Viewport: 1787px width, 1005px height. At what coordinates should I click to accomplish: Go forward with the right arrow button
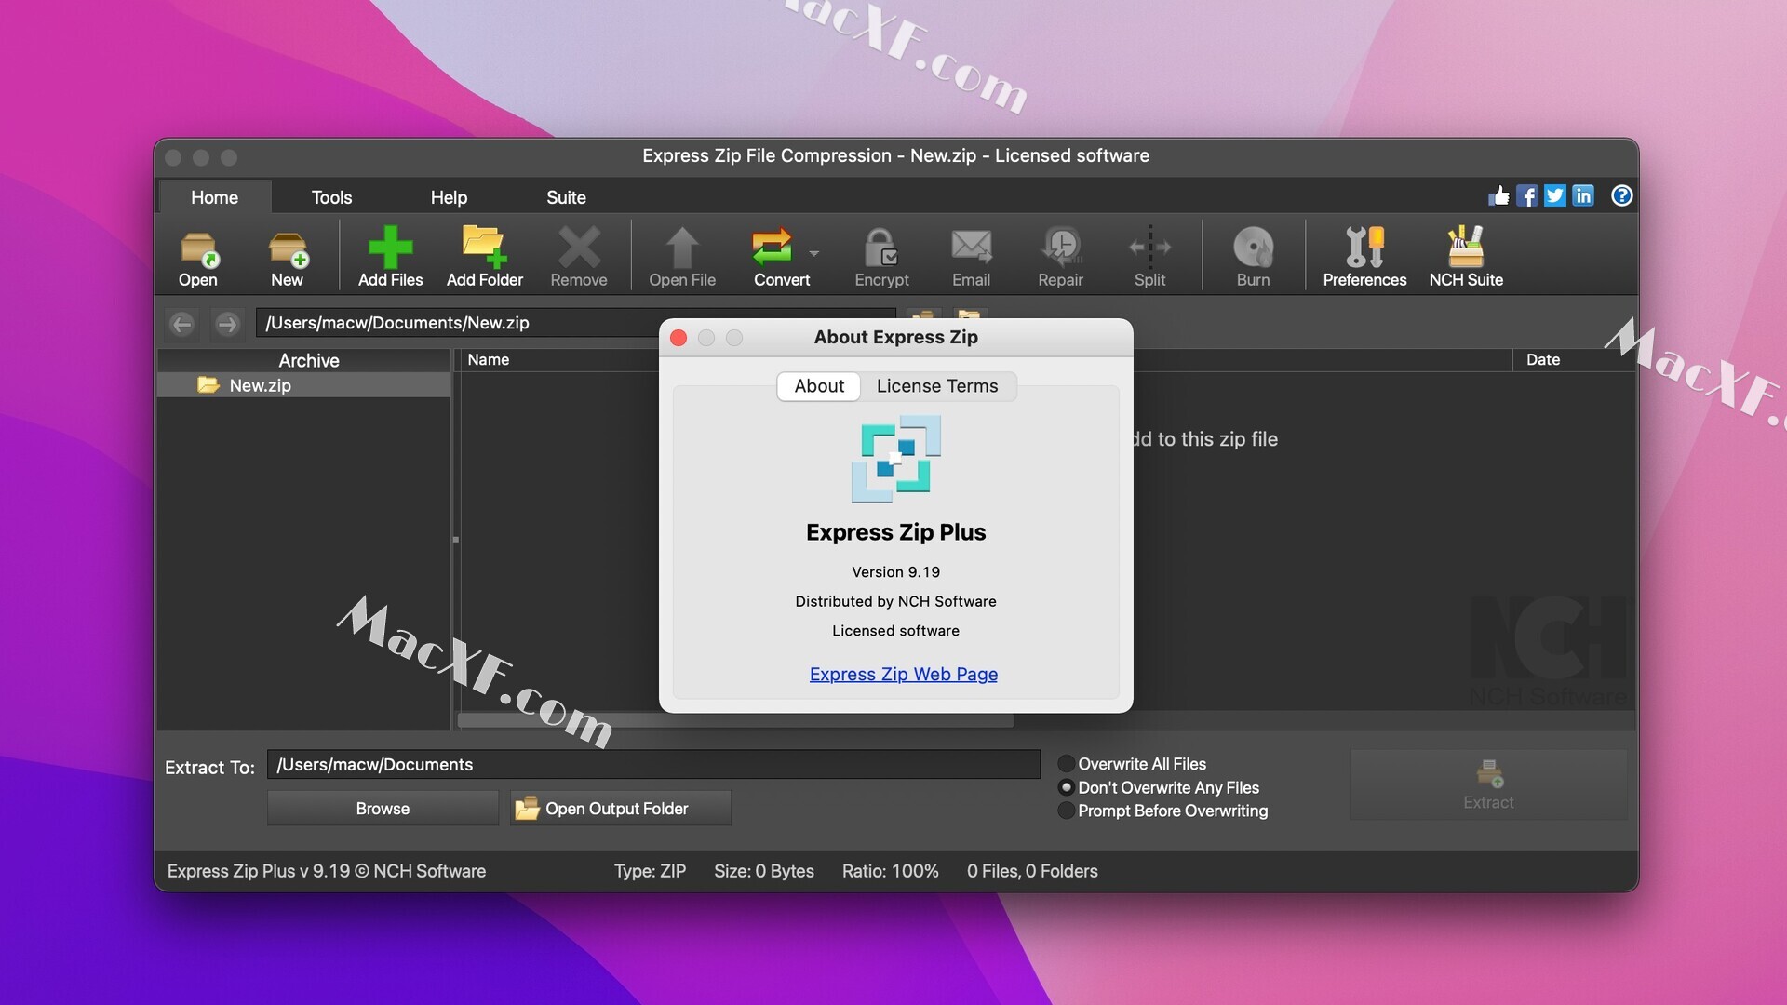coord(227,324)
